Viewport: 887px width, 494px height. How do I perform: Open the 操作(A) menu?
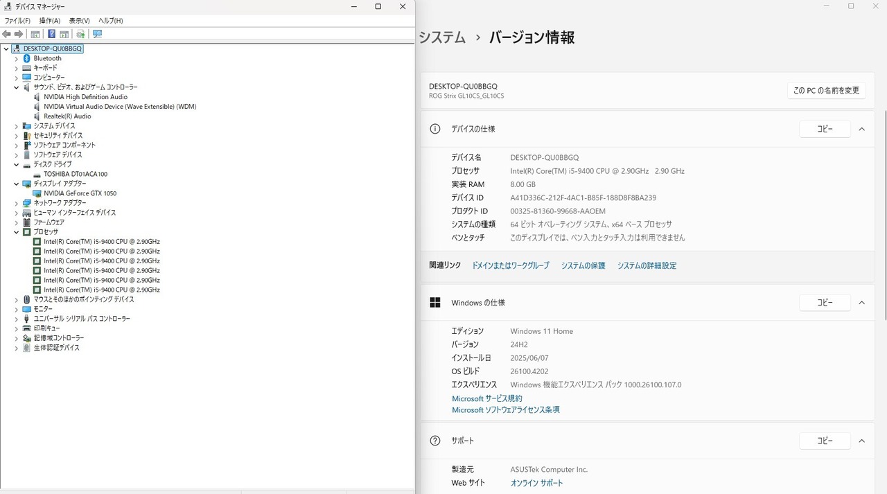(50, 21)
